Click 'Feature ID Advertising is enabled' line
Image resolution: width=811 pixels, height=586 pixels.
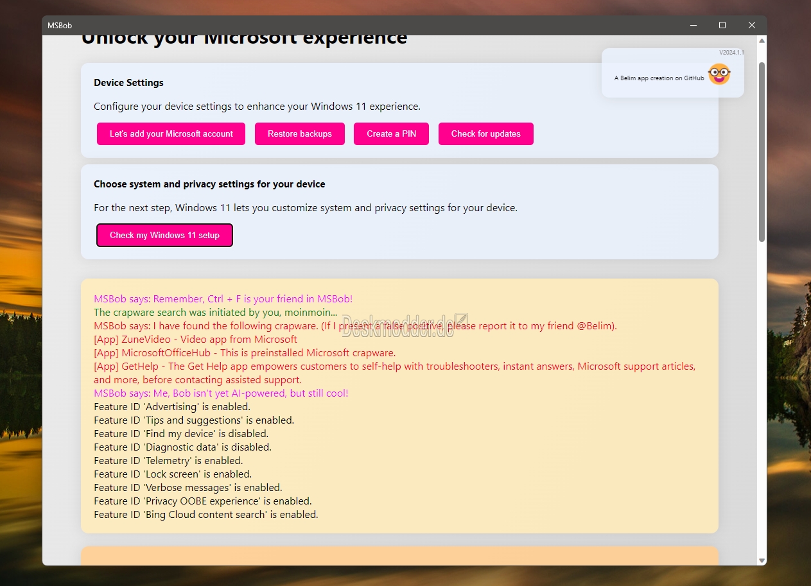172,406
